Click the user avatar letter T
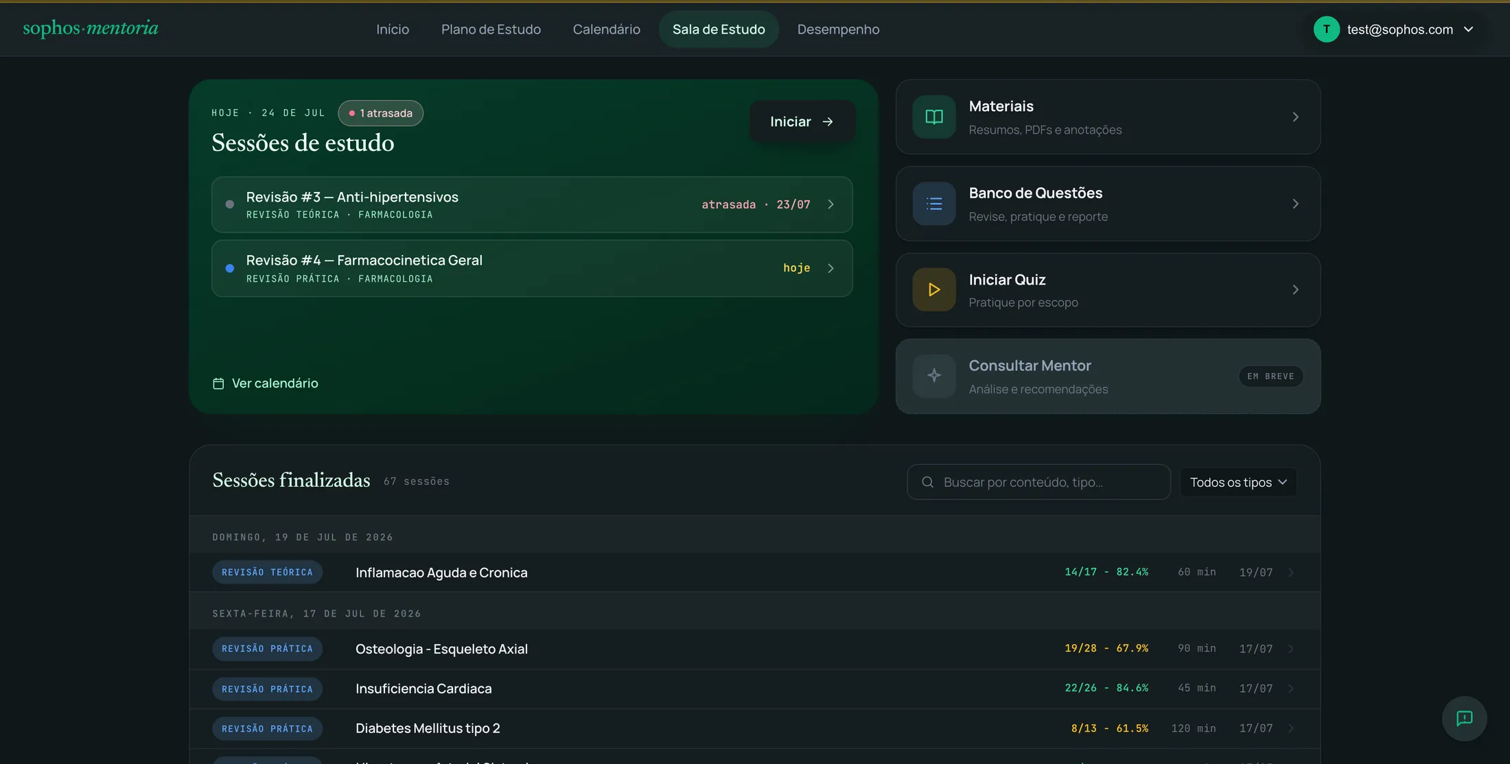The image size is (1510, 764). click(1326, 29)
